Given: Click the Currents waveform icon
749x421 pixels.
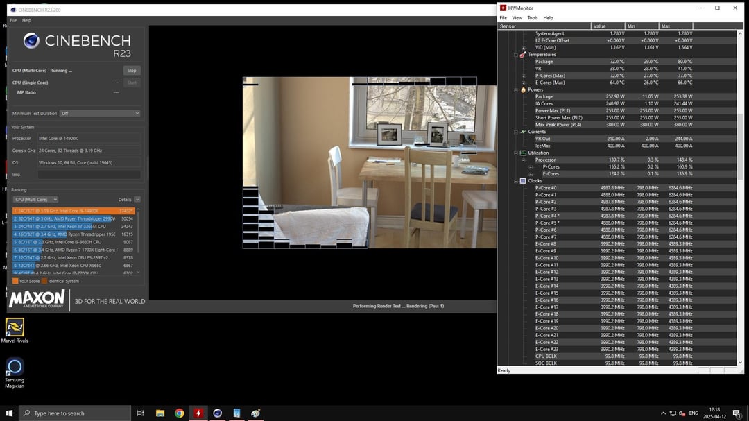Looking at the screenshot, I should tap(523, 132).
